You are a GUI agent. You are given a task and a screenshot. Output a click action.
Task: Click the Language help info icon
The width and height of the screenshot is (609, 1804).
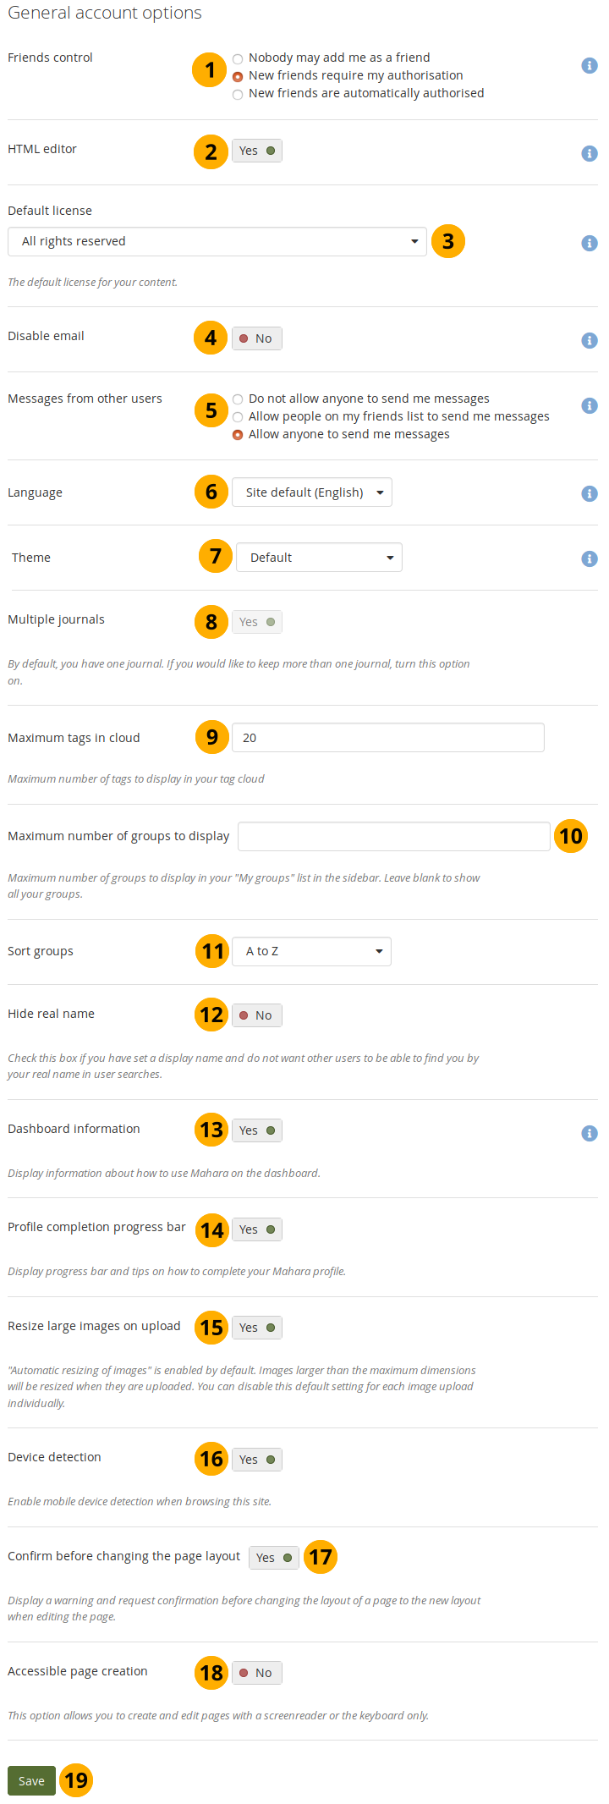(590, 493)
